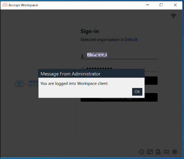Click the user icon beside username

pos(82,56)
